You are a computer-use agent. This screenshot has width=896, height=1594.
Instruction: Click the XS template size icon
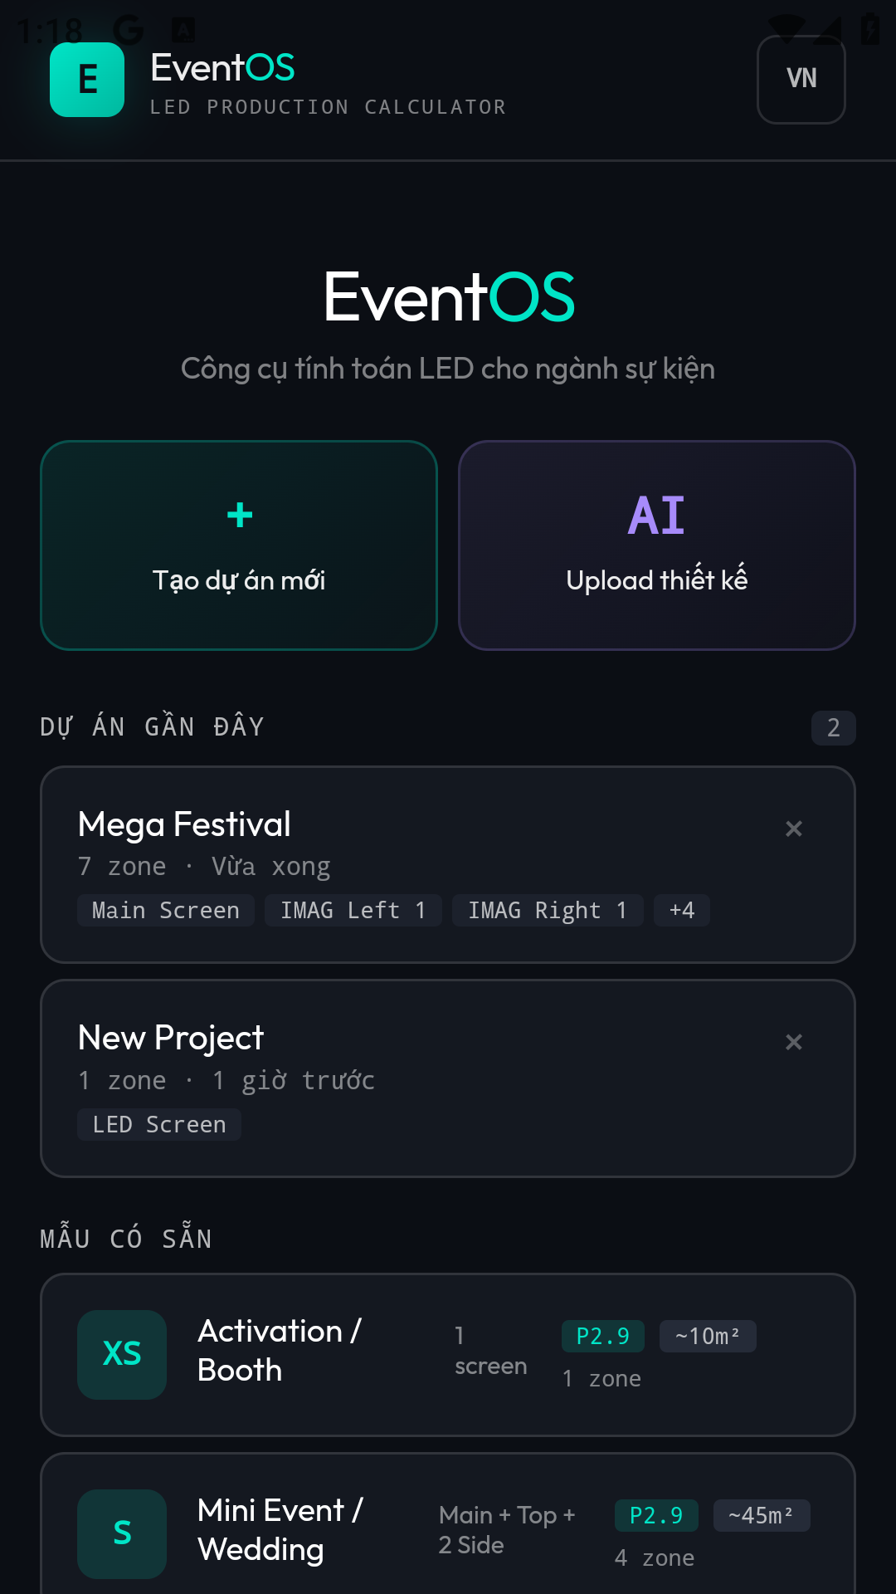click(x=122, y=1354)
